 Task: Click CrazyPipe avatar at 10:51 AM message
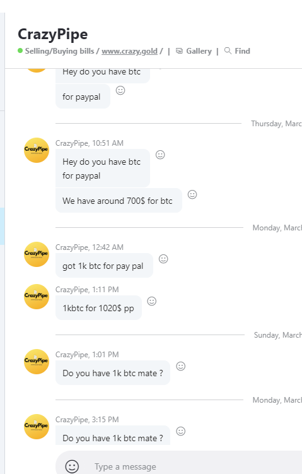point(37,150)
